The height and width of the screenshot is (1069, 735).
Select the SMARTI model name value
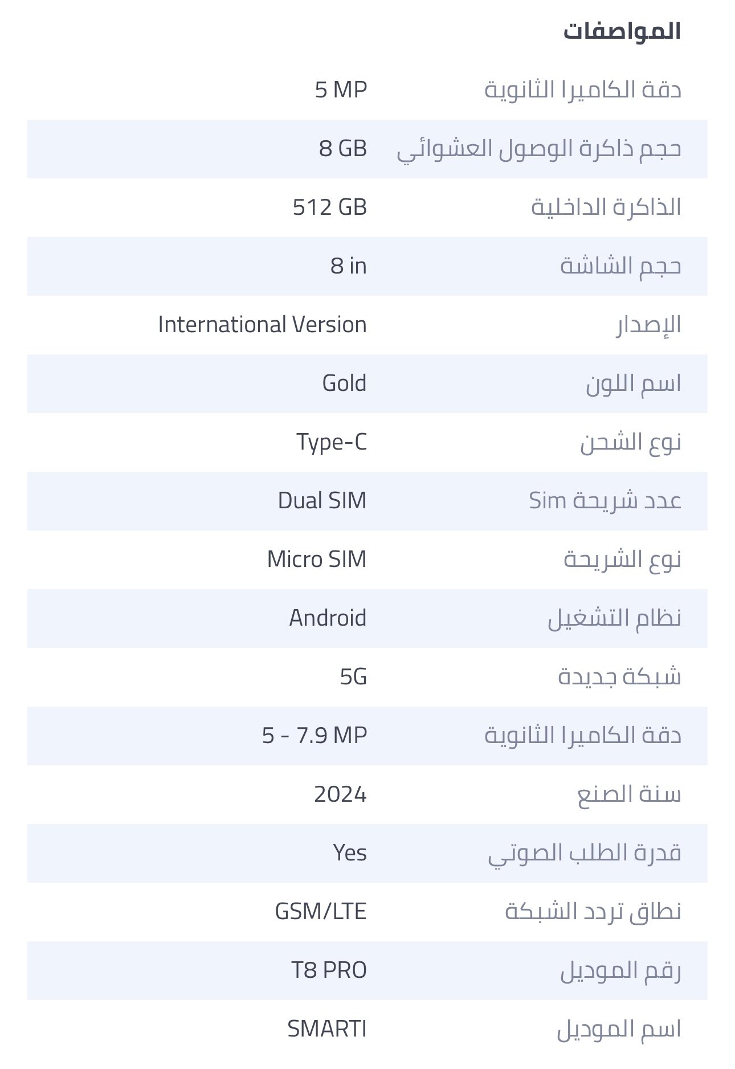pyautogui.click(x=327, y=1029)
